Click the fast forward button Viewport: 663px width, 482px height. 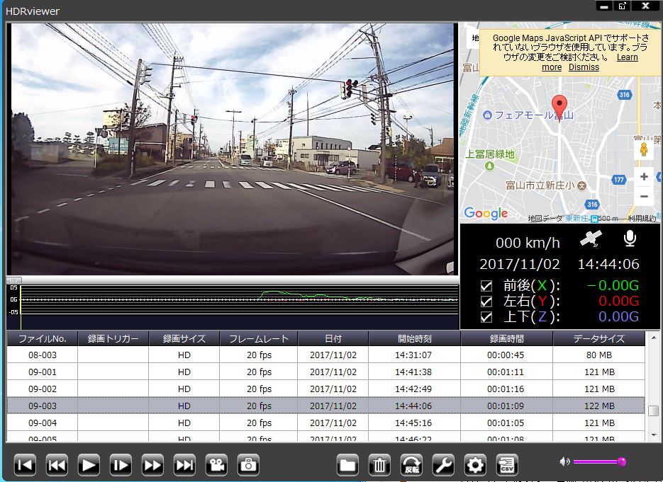click(x=152, y=465)
